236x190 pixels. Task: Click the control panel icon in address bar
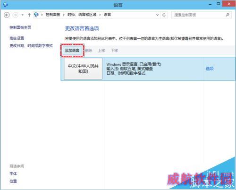36,15
